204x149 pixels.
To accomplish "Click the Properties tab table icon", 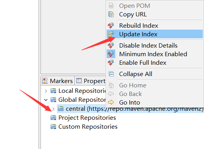I will (79, 81).
